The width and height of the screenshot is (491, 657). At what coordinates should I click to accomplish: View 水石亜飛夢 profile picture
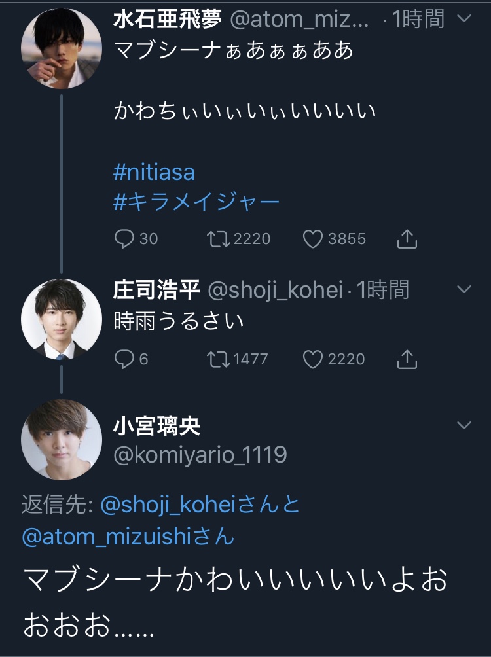coord(61,48)
